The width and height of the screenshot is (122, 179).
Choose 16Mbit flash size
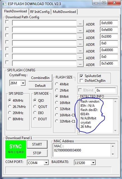[x=63, y=103]
